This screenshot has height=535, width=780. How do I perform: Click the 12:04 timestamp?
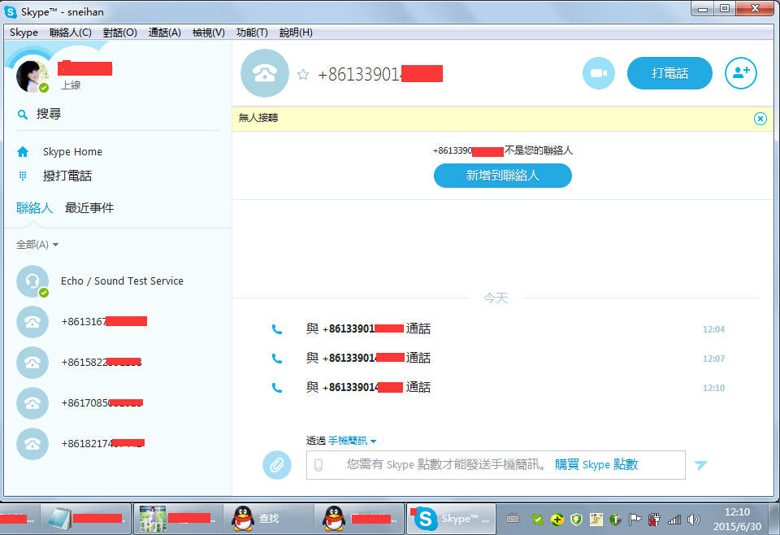713,329
